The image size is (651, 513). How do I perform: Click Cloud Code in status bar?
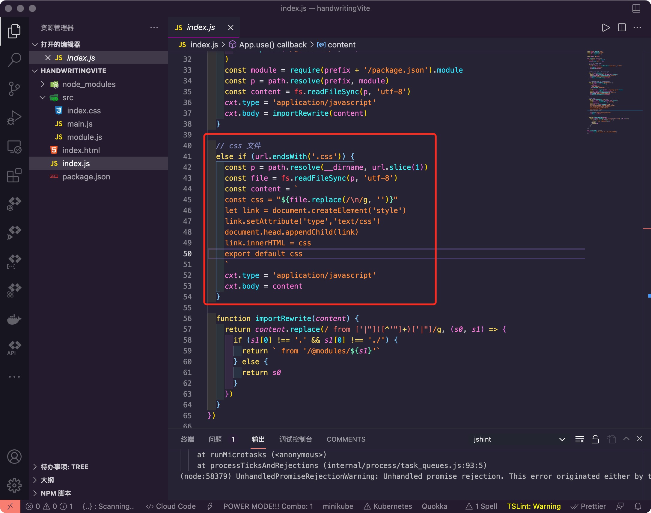(171, 506)
